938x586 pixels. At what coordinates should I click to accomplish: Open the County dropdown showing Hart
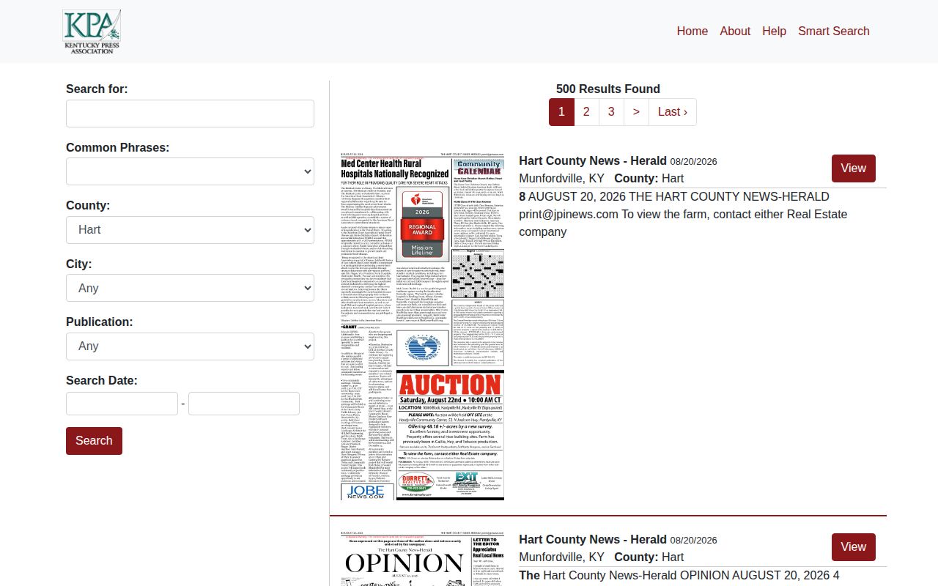(x=190, y=230)
